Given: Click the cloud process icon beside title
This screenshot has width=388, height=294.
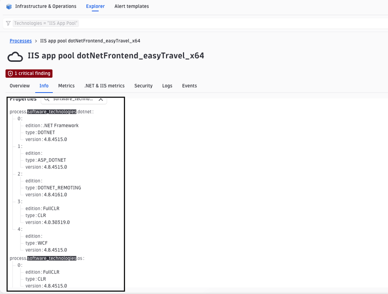Looking at the screenshot, I should tap(15, 57).
